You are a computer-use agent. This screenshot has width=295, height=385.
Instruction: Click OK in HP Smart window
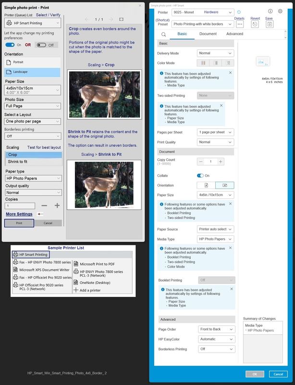pyautogui.click(x=255, y=374)
